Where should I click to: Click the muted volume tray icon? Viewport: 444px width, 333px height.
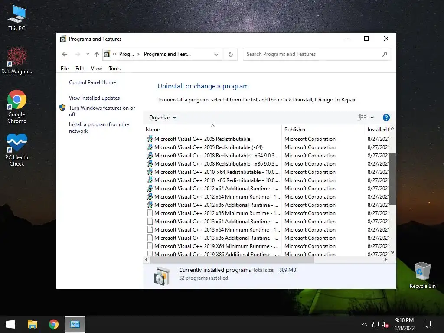point(385,324)
